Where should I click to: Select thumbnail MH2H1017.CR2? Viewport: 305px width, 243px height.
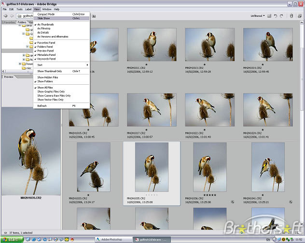[152, 110]
